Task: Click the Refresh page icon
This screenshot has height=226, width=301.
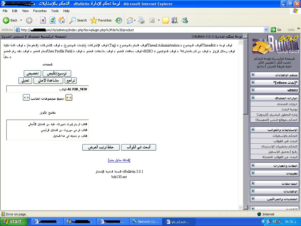Action: (x=52, y=20)
